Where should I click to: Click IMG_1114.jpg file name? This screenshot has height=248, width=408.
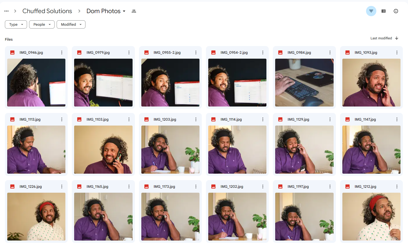coord(231,119)
